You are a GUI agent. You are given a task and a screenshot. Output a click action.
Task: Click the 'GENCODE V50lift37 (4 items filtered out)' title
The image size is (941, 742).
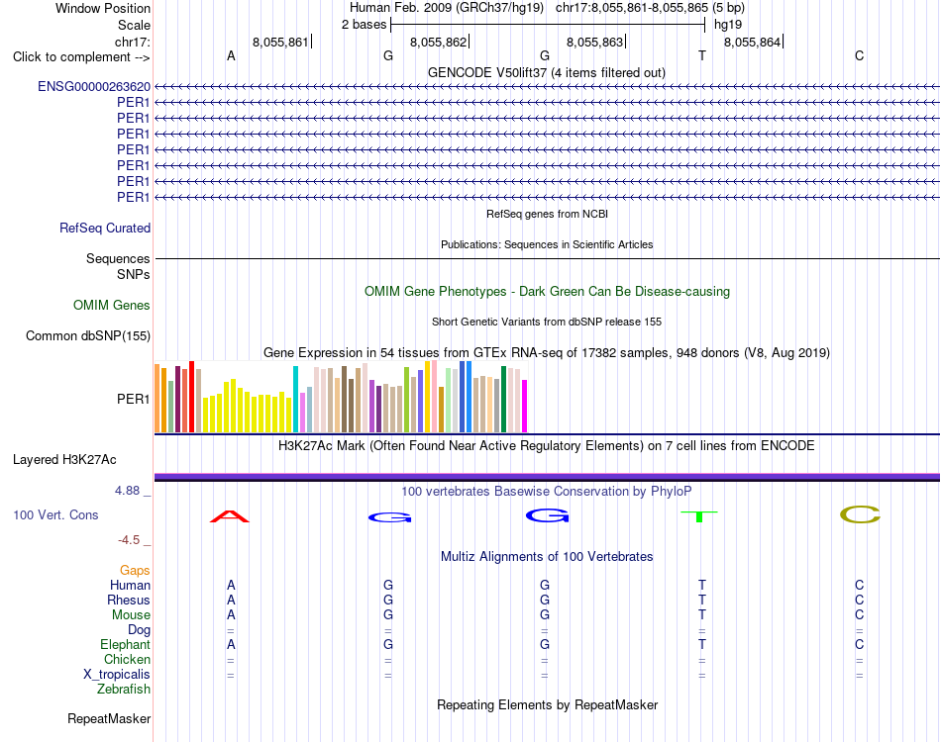click(547, 72)
